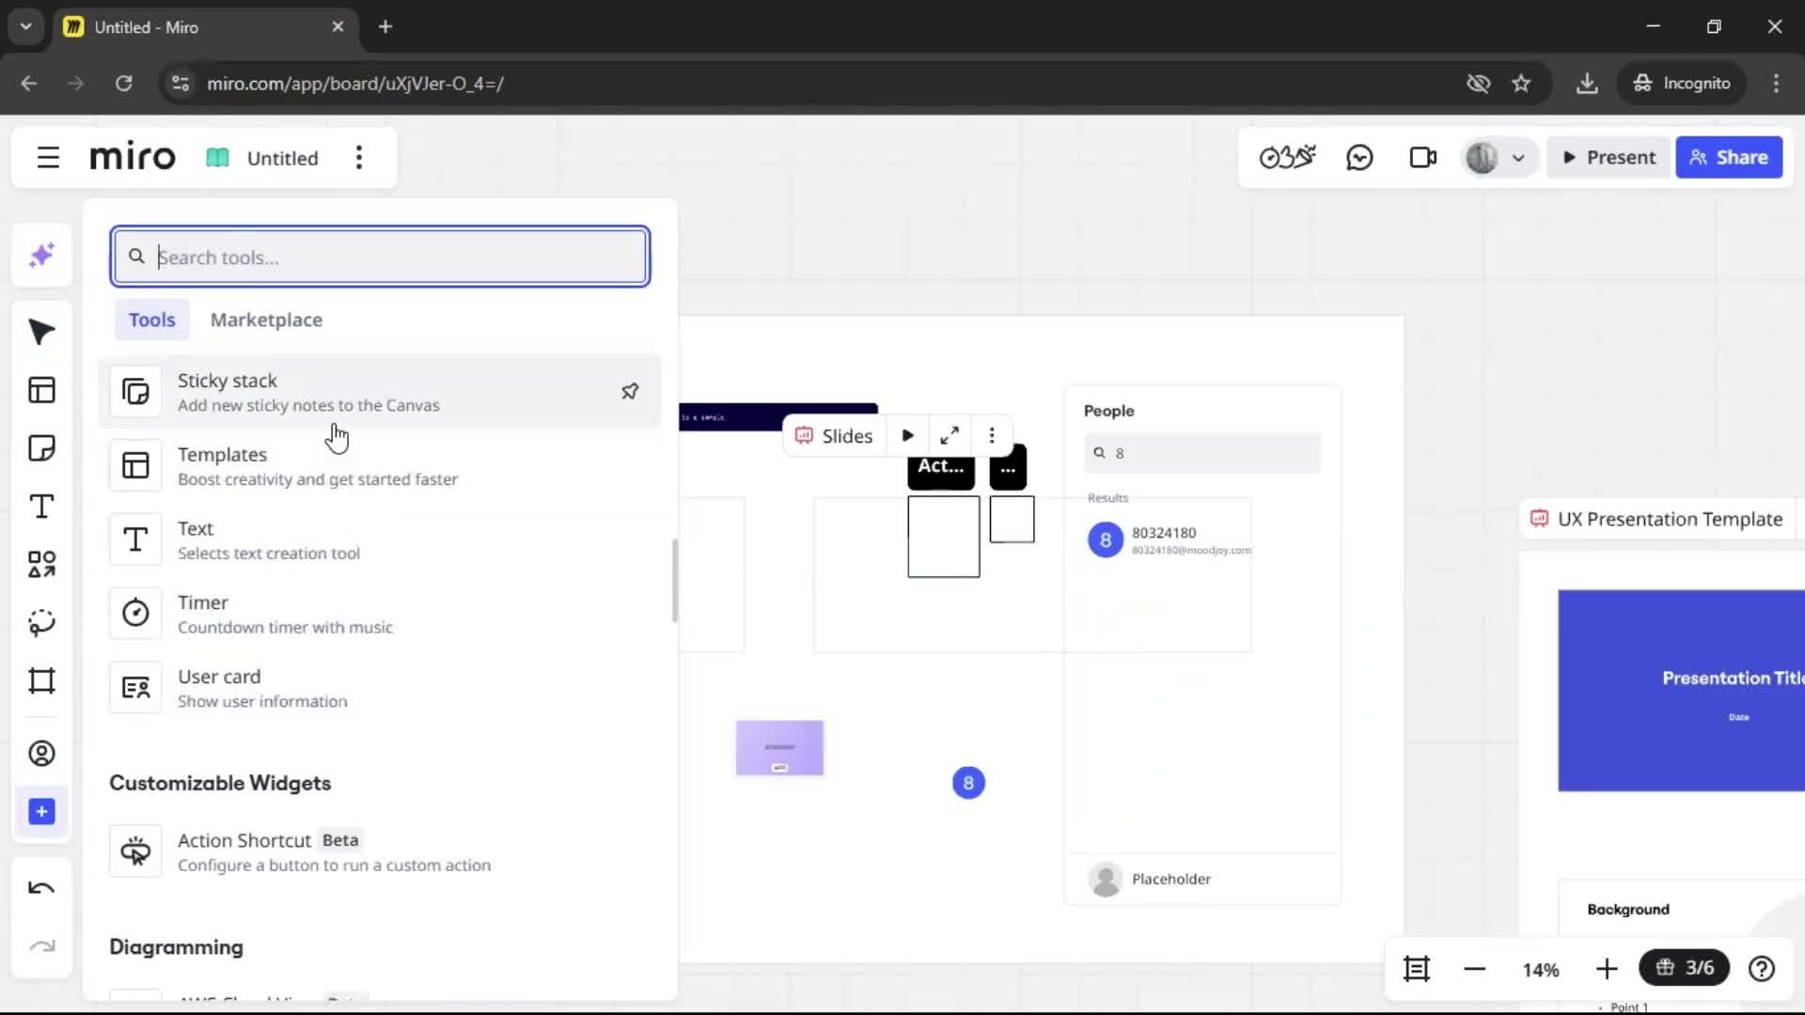The height and width of the screenshot is (1015, 1805).
Task: Switch to the Tools tab
Action: pyautogui.click(x=151, y=320)
